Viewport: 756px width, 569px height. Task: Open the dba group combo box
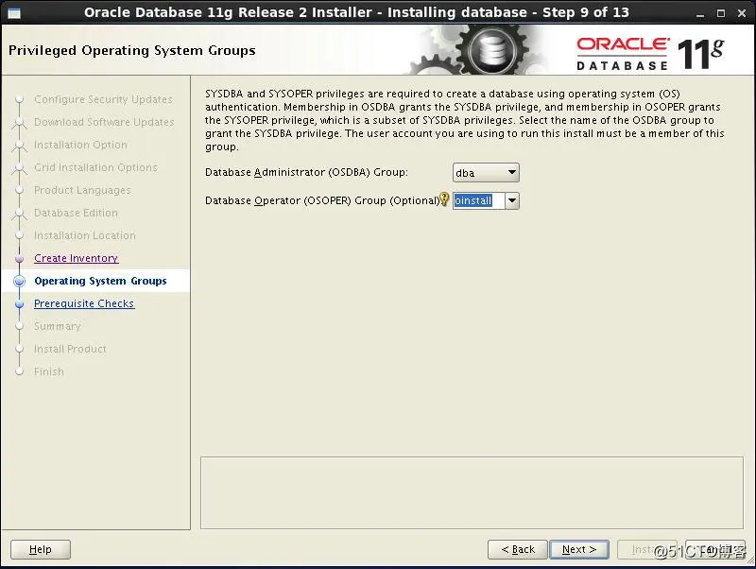tap(486, 173)
